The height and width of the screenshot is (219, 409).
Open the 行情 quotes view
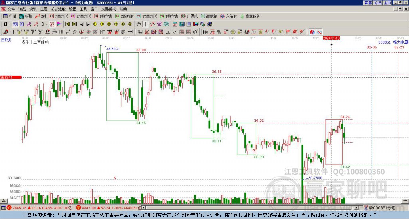(x=10, y=16)
